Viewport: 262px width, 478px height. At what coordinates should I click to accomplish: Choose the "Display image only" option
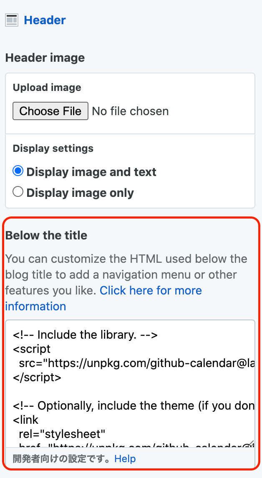click(x=18, y=191)
